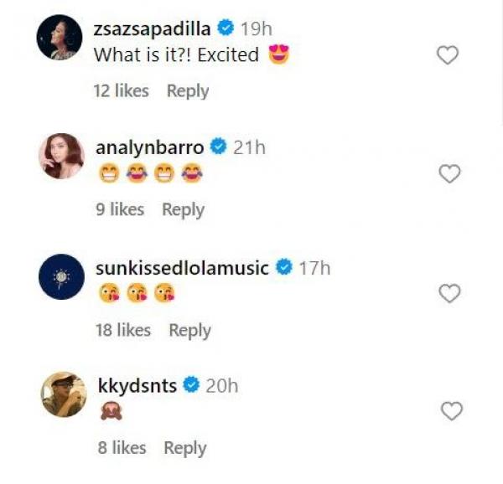The width and height of the screenshot is (503, 484).
Task: Reply to sunkissedlolamusic's comment
Action: click(189, 330)
